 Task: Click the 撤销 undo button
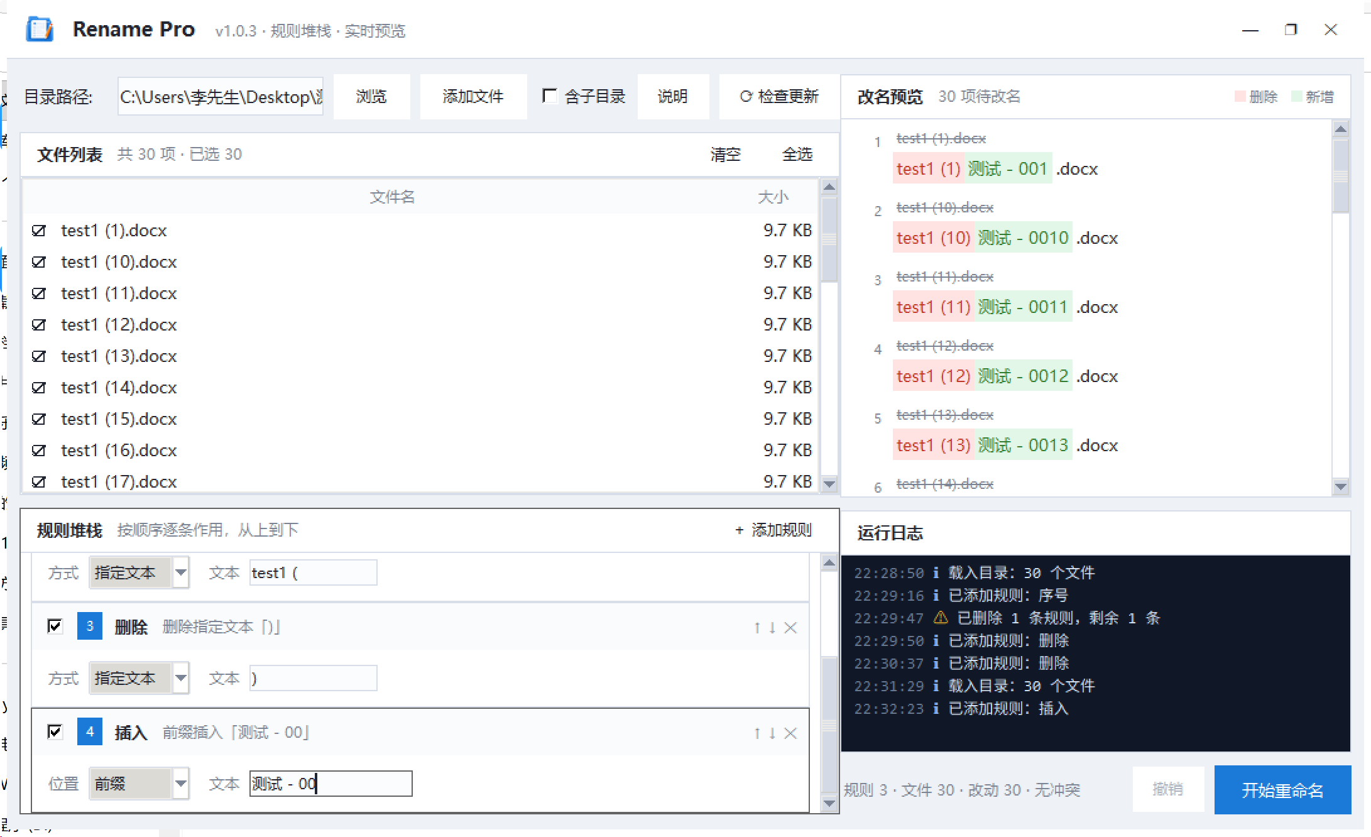pyautogui.click(x=1168, y=789)
